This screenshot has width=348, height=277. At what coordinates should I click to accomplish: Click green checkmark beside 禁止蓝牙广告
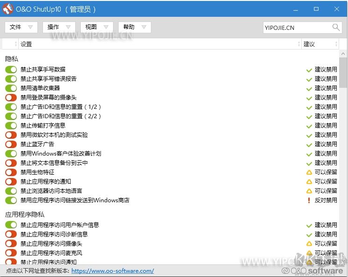[309, 144]
